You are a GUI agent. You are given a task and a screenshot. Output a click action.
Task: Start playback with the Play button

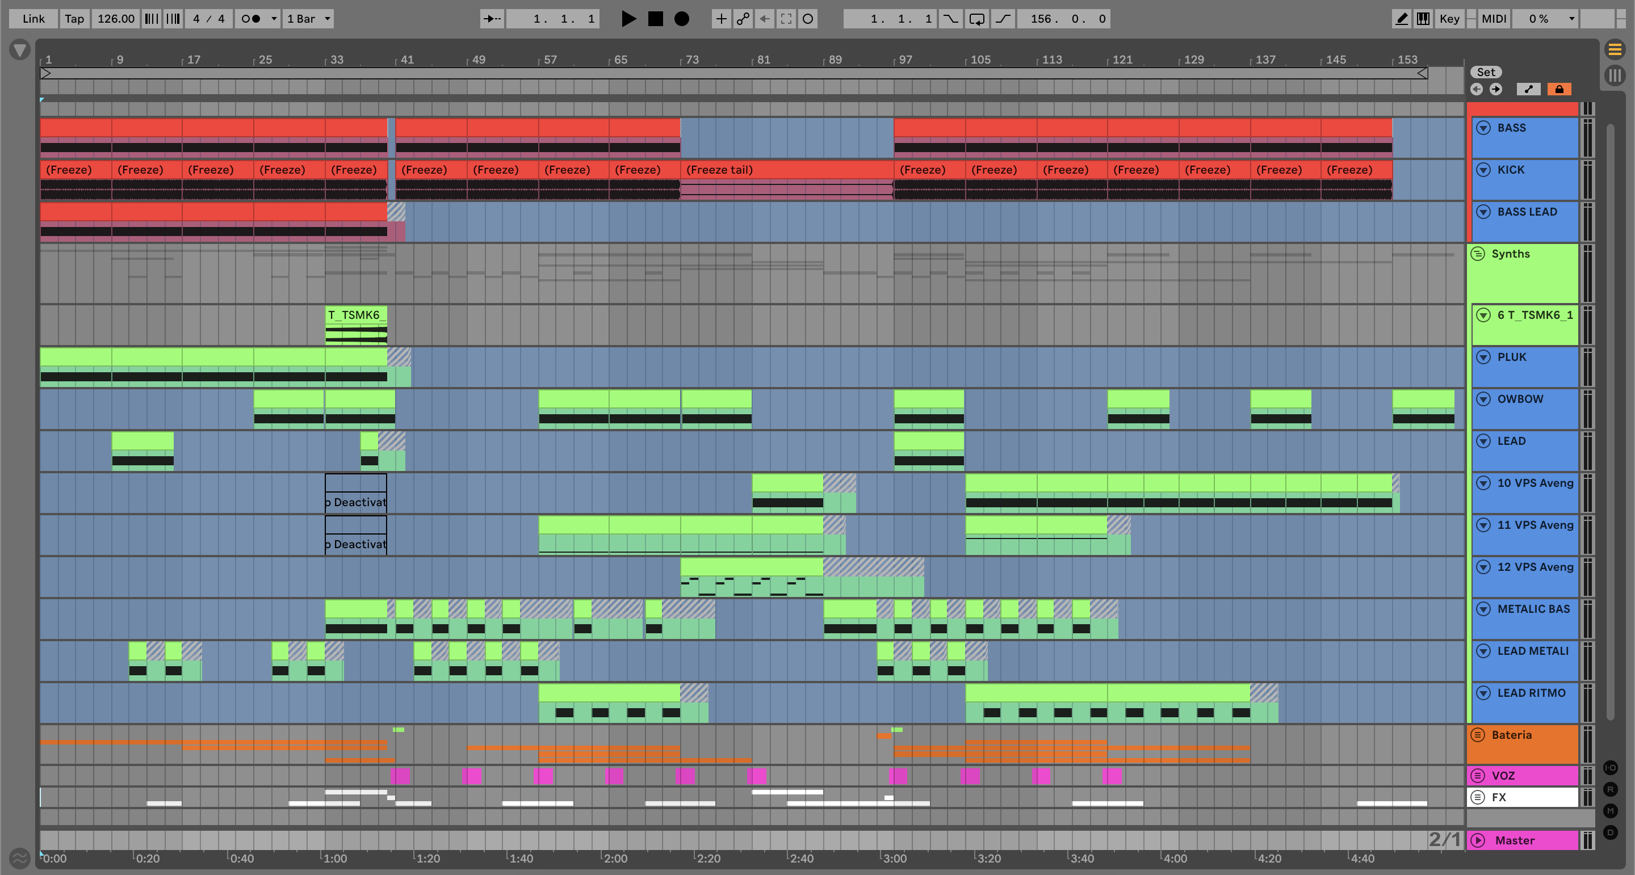point(628,18)
